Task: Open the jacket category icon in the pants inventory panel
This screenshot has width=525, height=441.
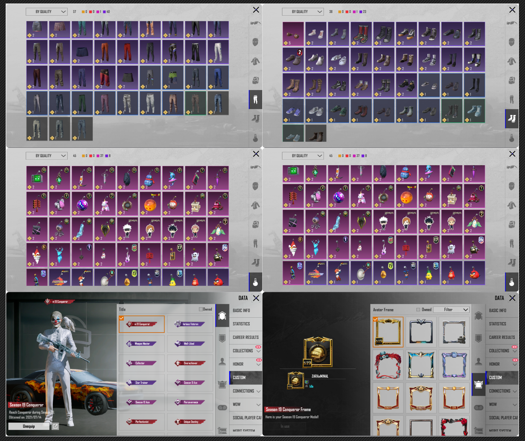Action: coord(255,61)
